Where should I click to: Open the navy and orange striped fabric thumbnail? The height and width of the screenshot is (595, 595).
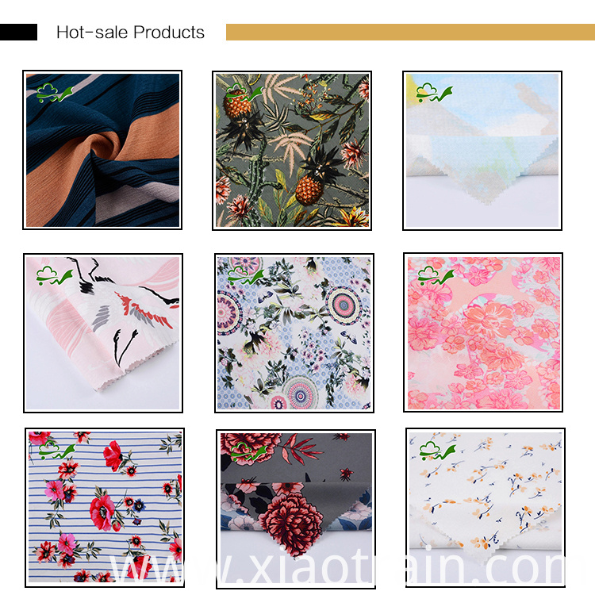(x=102, y=150)
